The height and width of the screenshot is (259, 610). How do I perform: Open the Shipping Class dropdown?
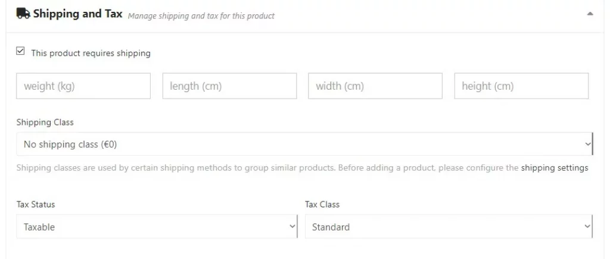(298, 144)
